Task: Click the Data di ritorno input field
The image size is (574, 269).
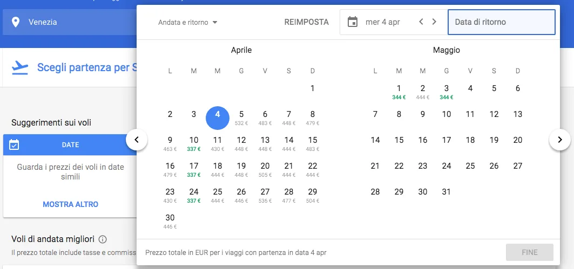Action: 501,22
